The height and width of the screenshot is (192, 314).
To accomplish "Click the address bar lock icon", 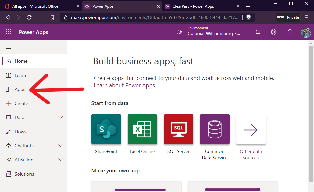I will 65,17.
